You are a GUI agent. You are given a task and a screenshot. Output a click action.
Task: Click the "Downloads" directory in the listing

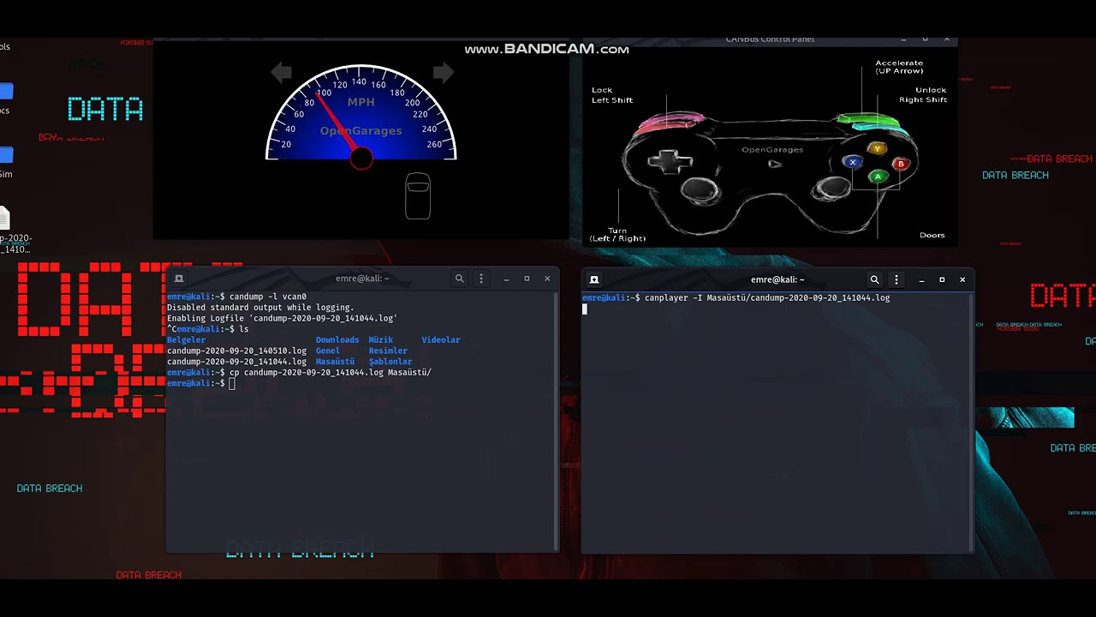point(337,340)
